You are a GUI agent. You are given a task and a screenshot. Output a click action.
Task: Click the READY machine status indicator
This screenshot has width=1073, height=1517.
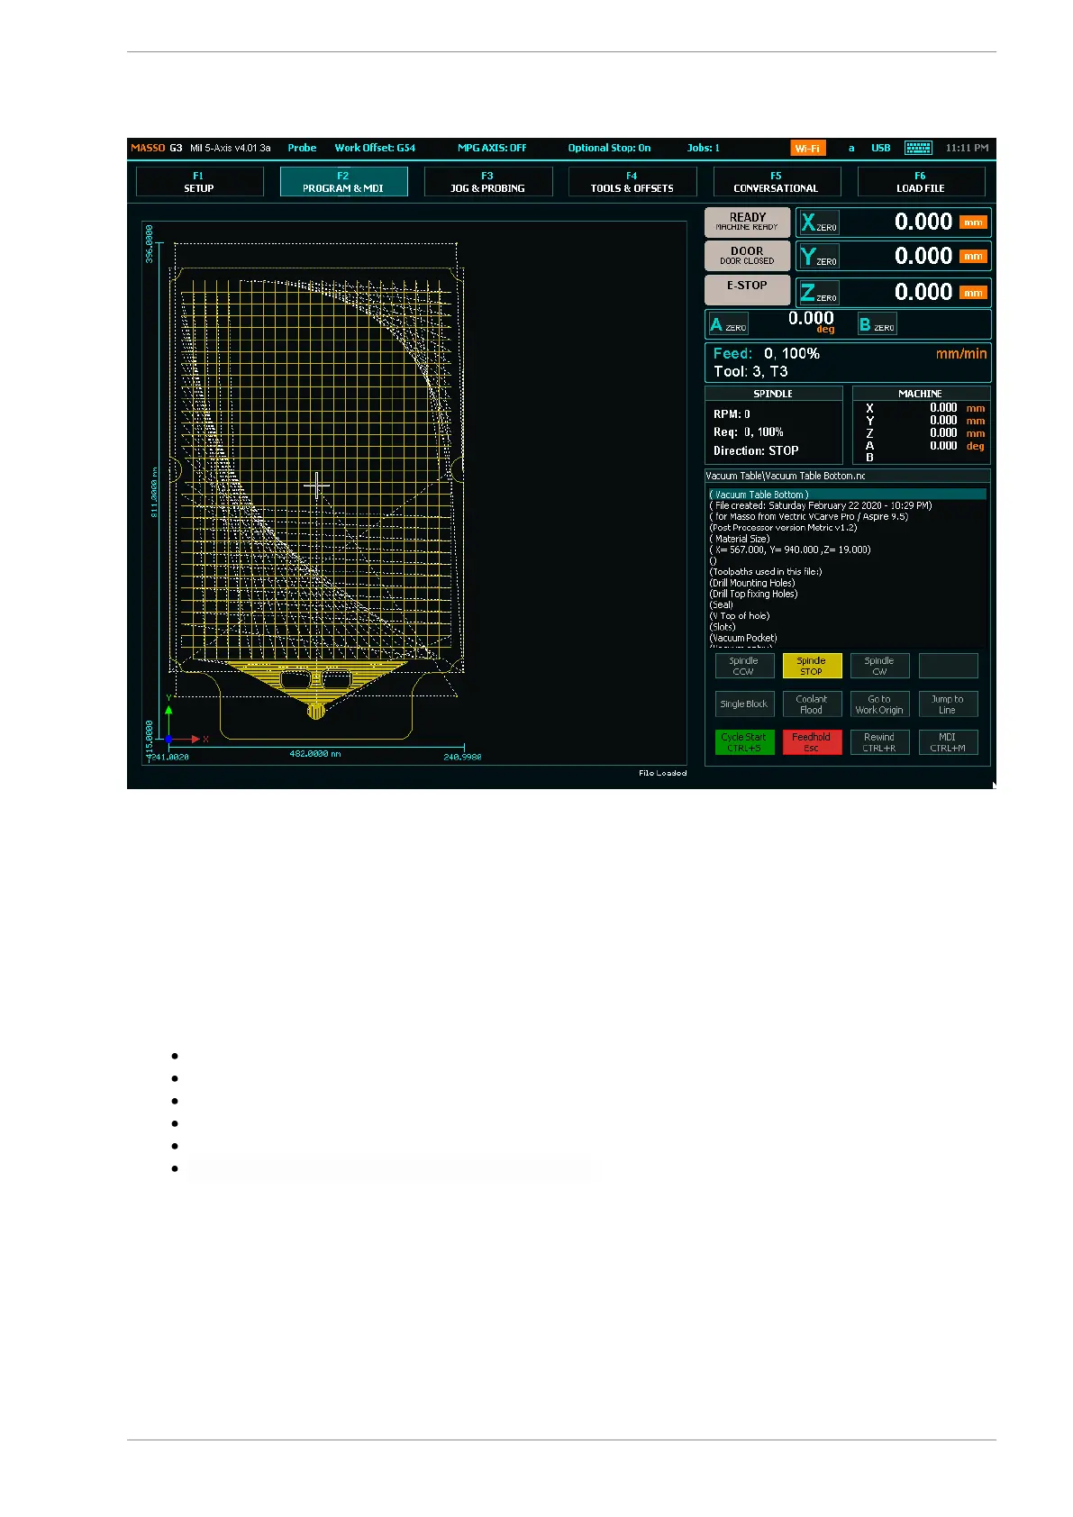[747, 222]
